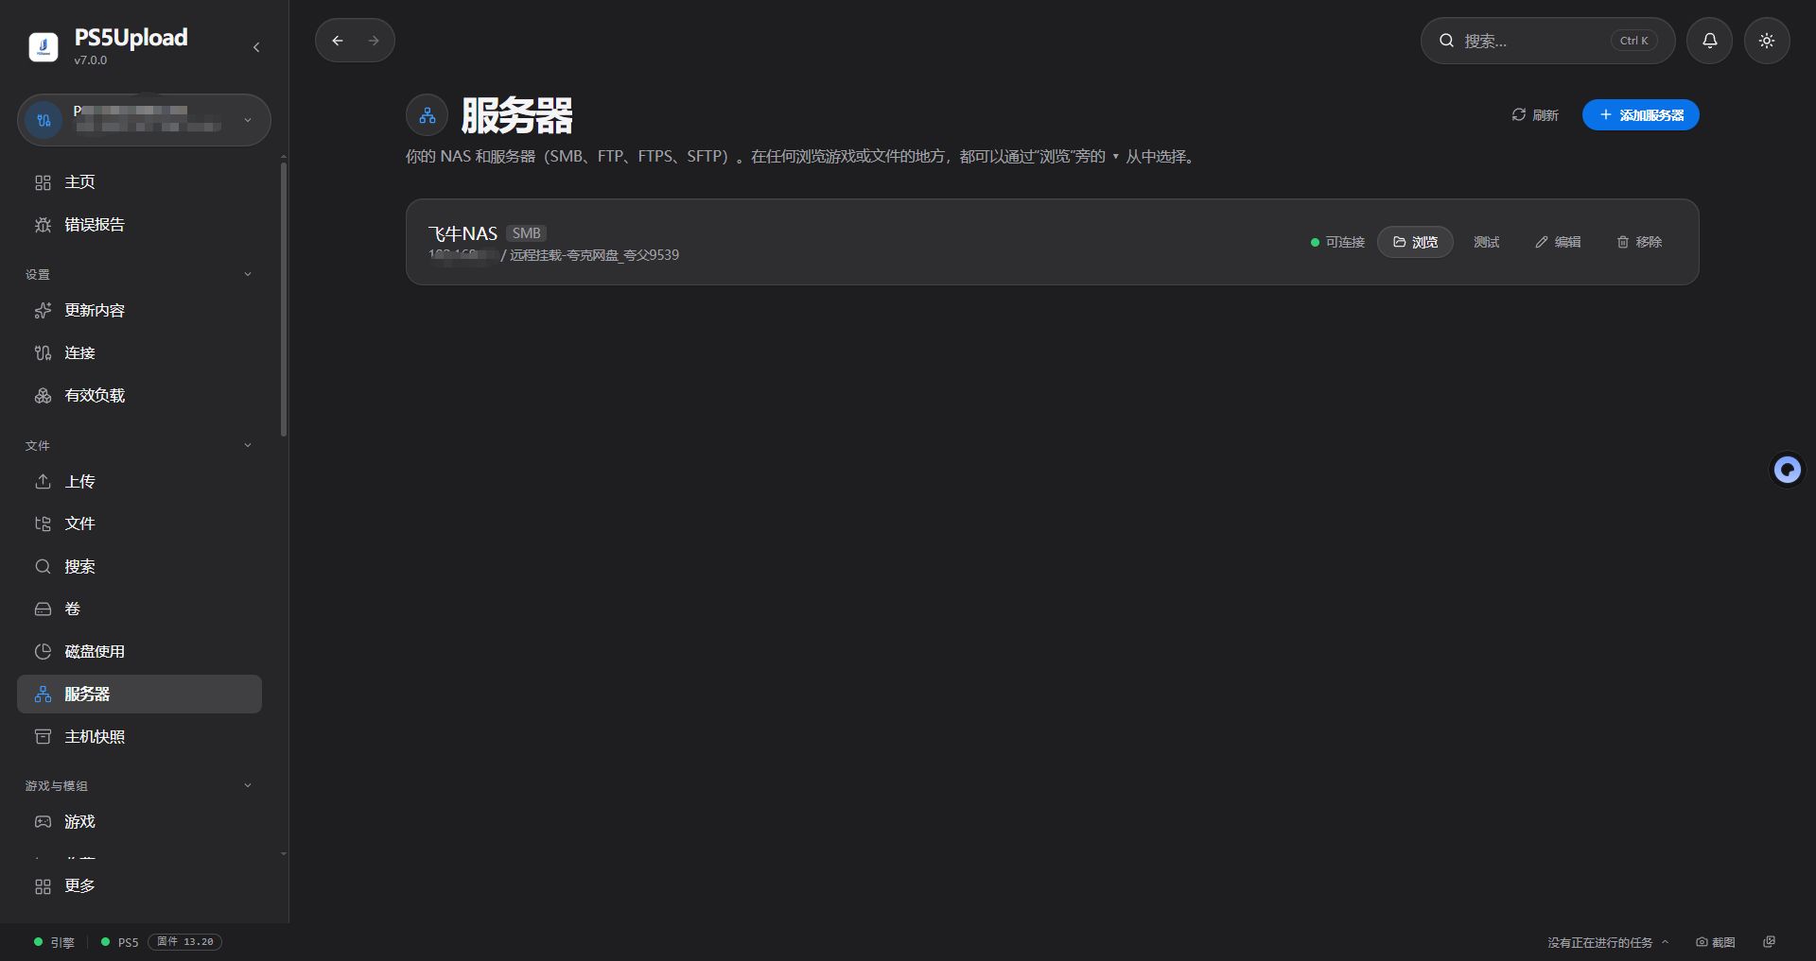Test the 飞牛NAS connection (测试)

1487,242
